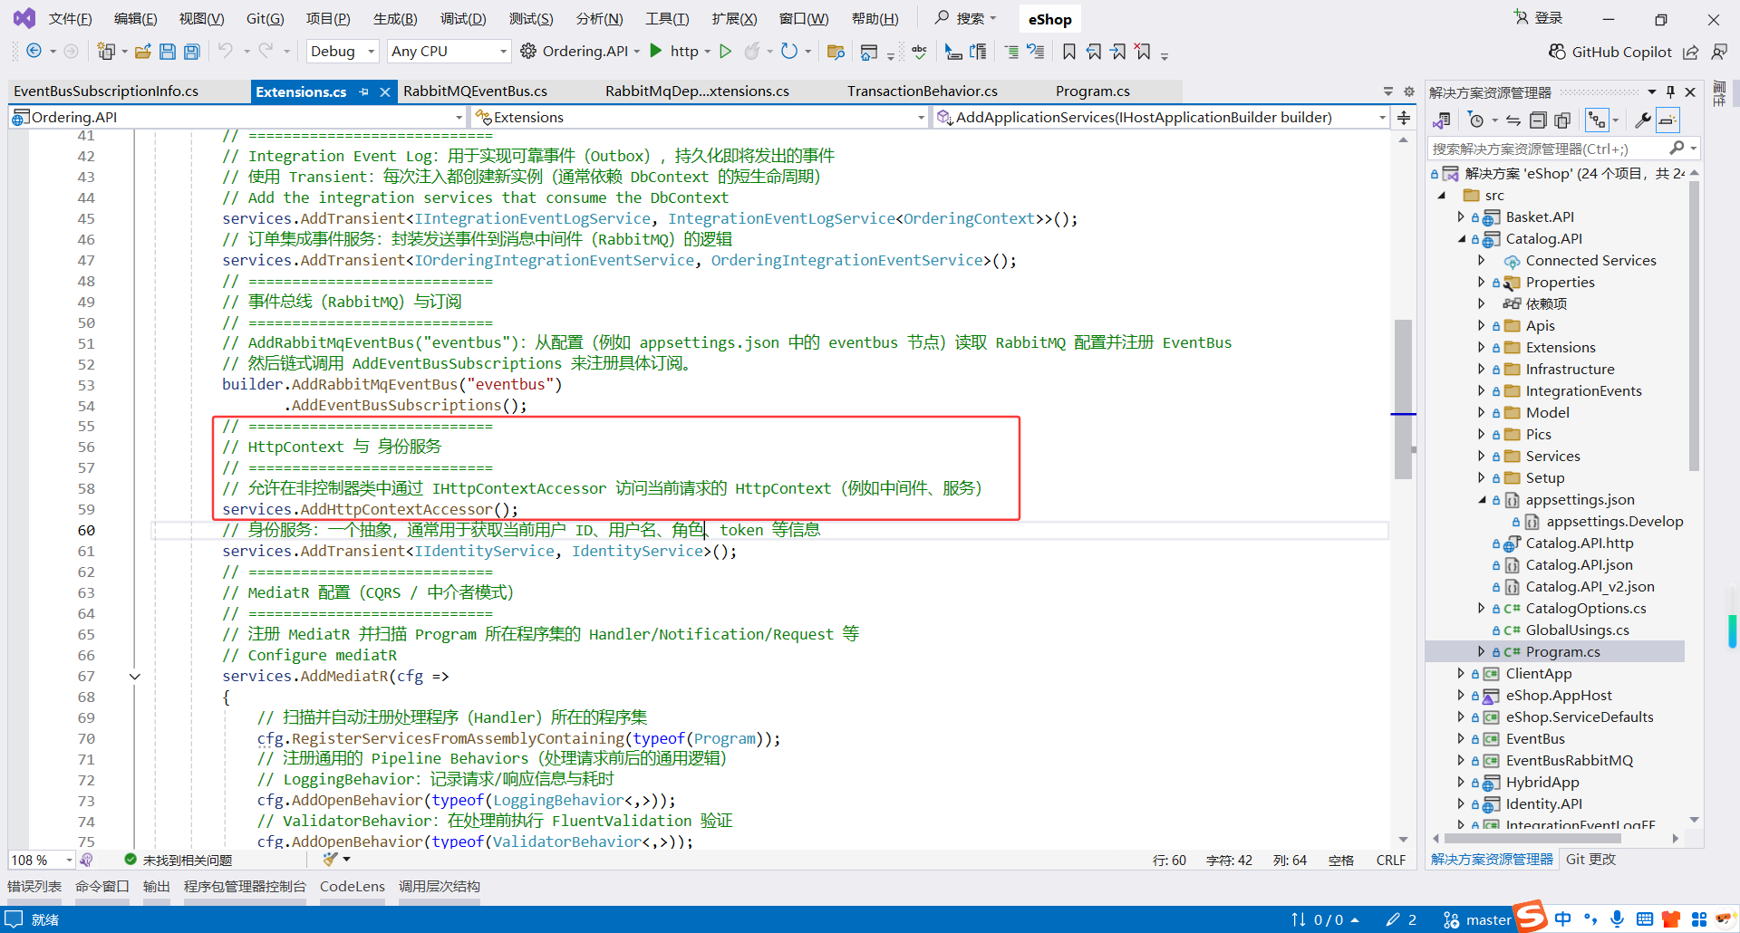Pin the Solution Explorer panel
The height and width of the screenshot is (933, 1740).
point(1670,91)
